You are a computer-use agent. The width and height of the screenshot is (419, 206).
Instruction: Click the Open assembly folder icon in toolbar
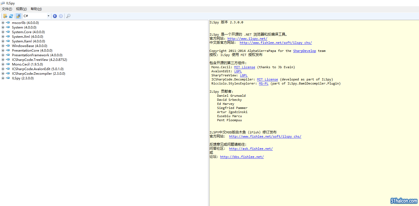click(5, 16)
